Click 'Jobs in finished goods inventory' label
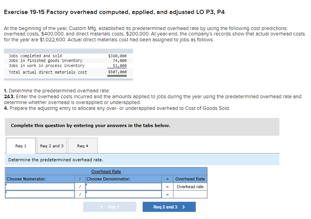Viewport: 311px width, 219px height. [46, 61]
